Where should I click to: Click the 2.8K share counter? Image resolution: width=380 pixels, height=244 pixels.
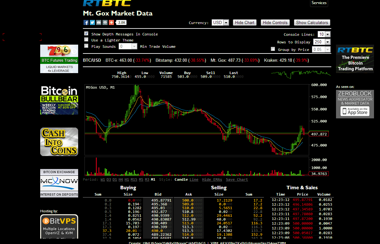click(121, 22)
